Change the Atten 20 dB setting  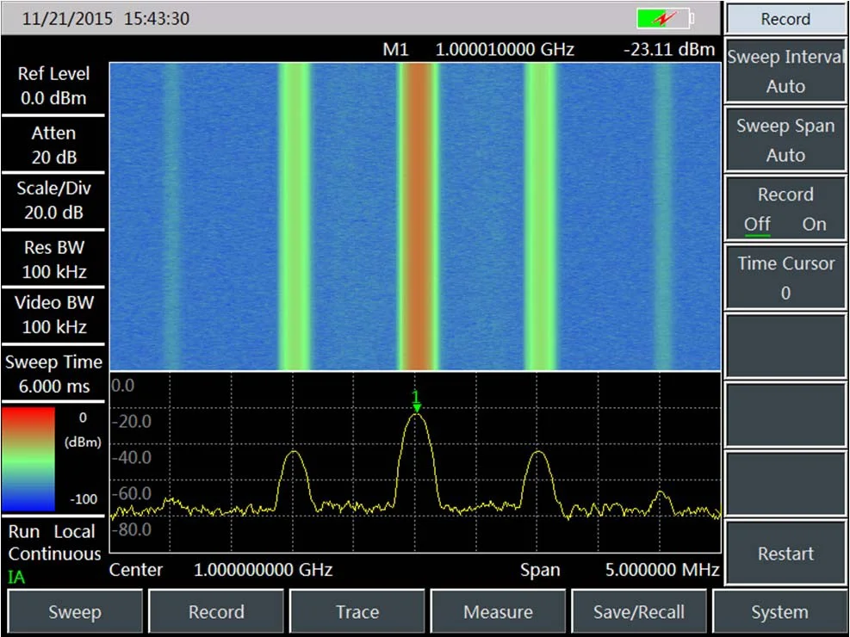pyautogui.click(x=53, y=145)
